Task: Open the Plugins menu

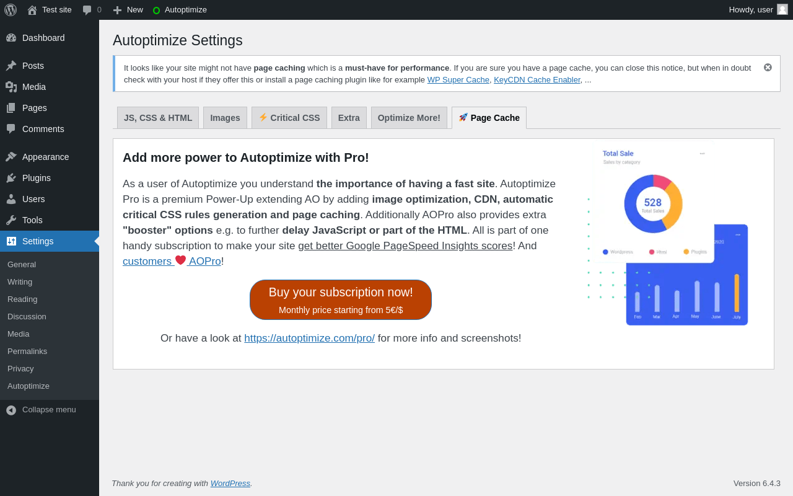Action: [37, 178]
